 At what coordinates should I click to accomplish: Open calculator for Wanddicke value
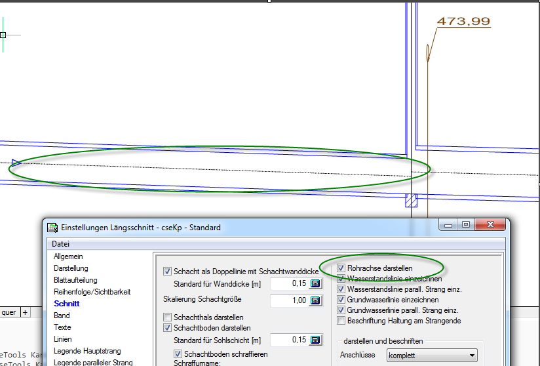[x=316, y=284]
